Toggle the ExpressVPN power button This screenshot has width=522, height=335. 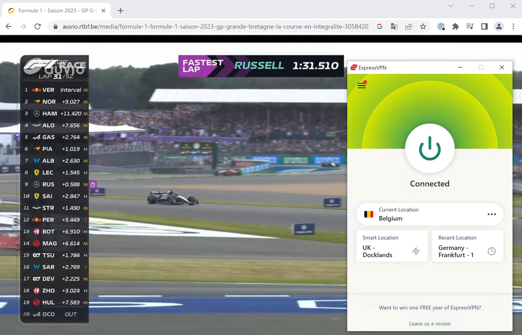click(x=430, y=148)
